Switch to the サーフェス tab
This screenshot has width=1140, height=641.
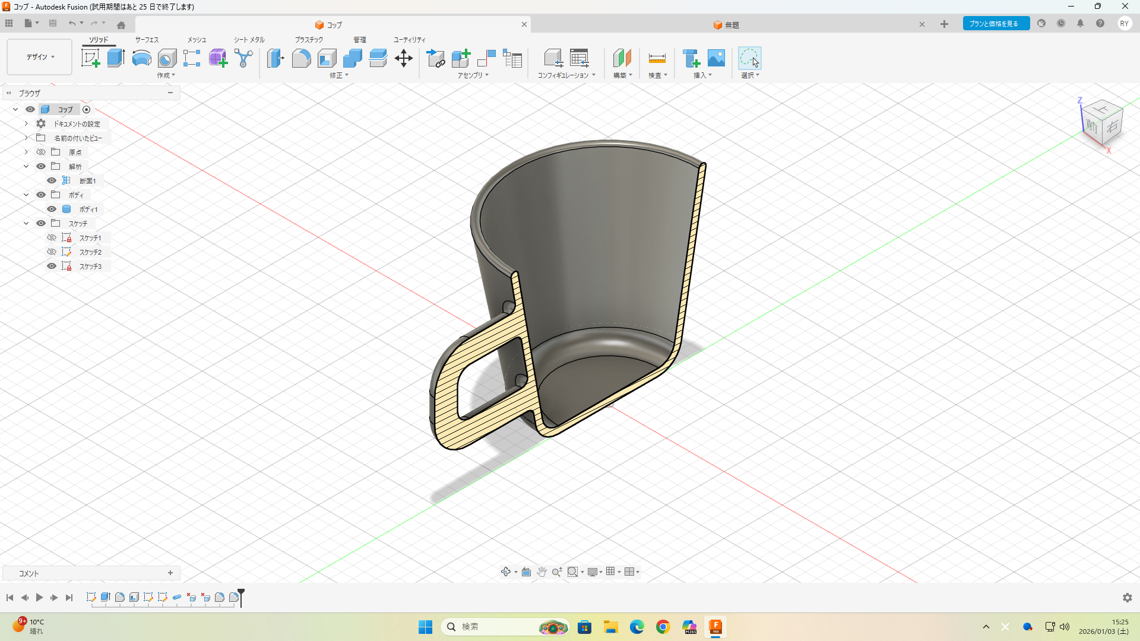(147, 40)
